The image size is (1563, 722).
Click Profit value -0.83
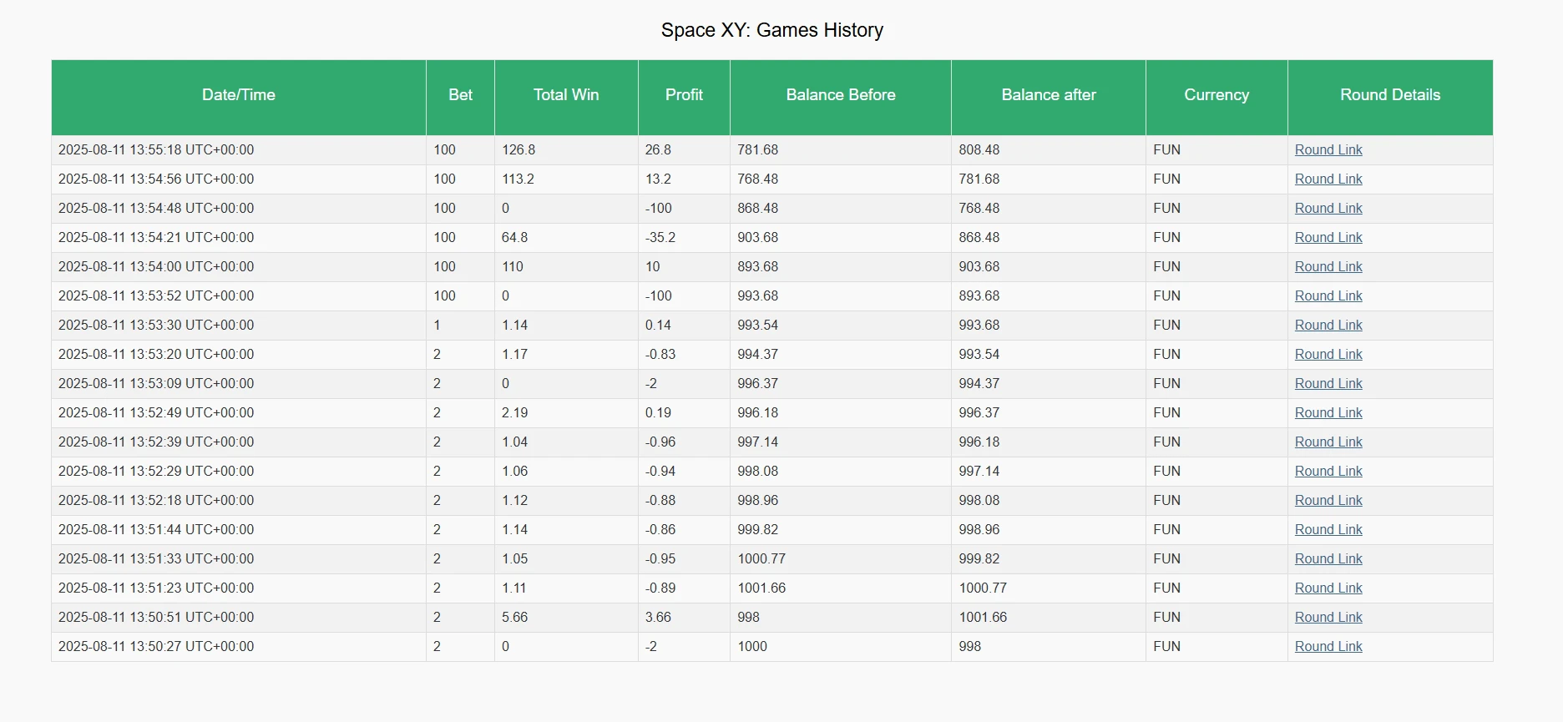(x=660, y=355)
